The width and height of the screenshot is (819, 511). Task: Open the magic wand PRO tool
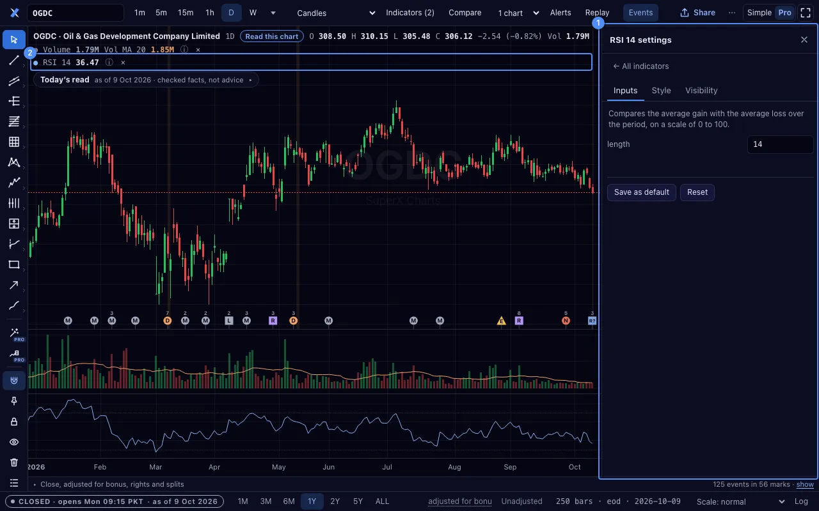tap(14, 334)
